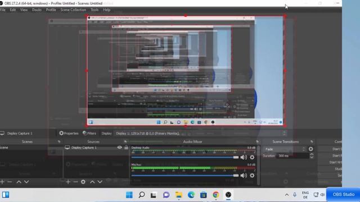
Task: Open transition properties gear next to Fade
Action: pos(311,149)
